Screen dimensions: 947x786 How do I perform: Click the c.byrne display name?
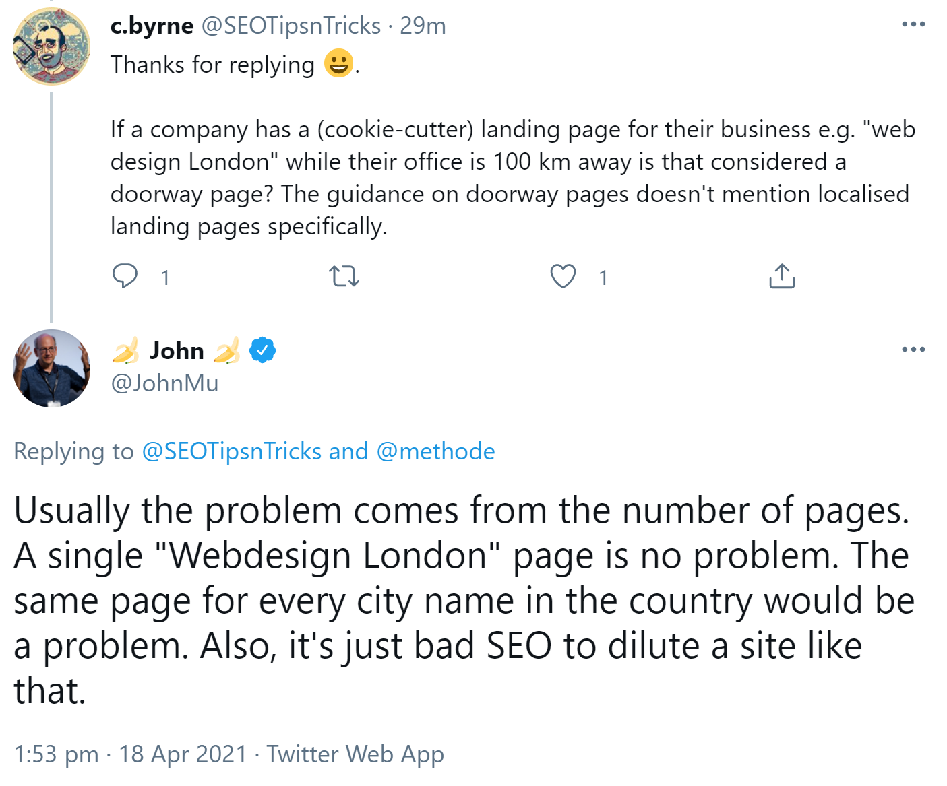click(x=152, y=26)
